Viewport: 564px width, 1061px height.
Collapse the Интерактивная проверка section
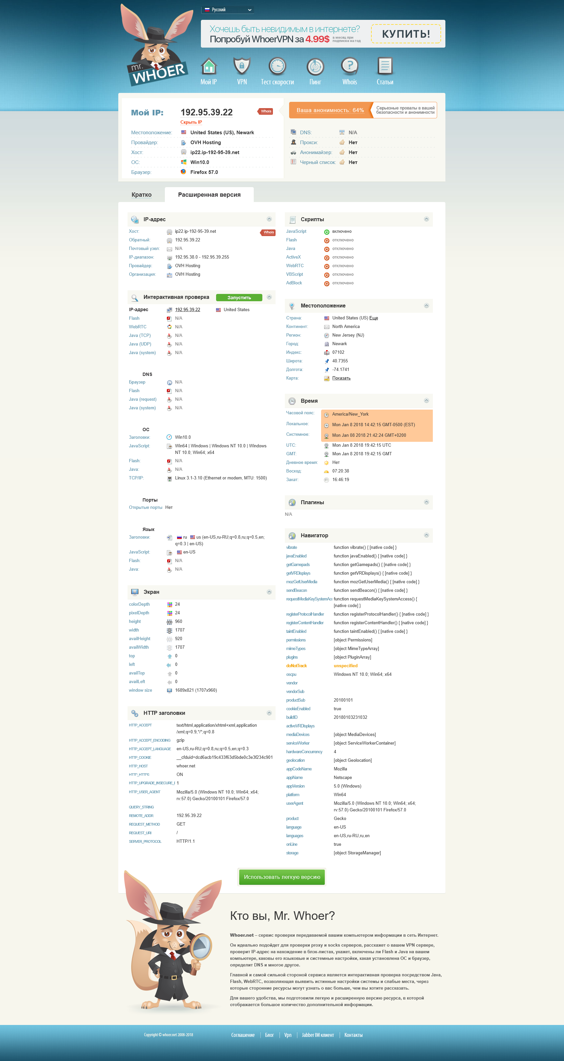pos(269,297)
